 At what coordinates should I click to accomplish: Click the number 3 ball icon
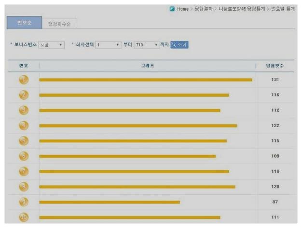point(24,110)
